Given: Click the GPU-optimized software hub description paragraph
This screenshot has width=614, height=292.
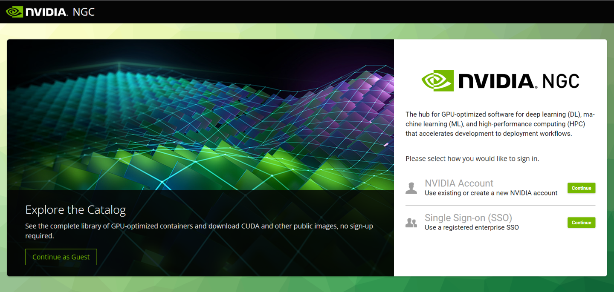Looking at the screenshot, I should click(x=500, y=124).
